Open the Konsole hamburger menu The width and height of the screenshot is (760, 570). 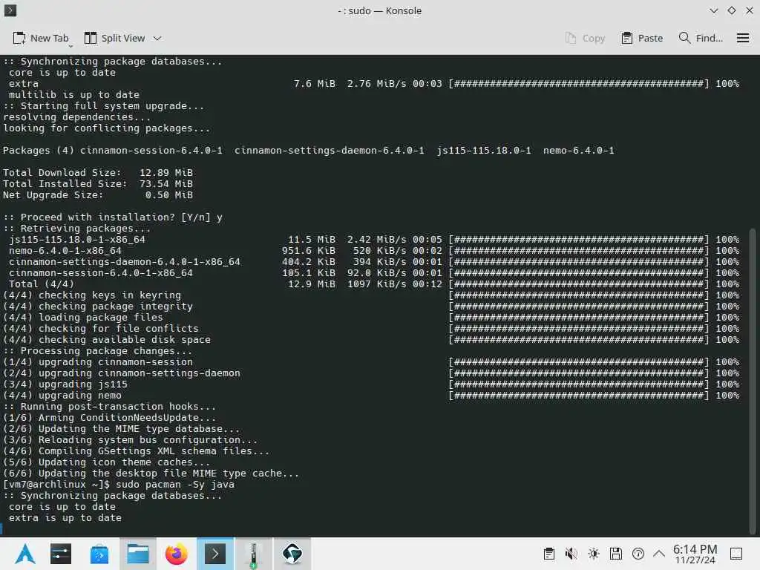(742, 39)
